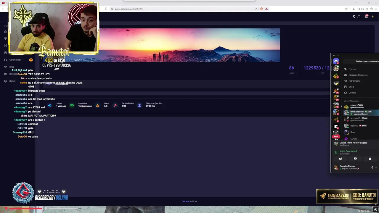Click the webcam overlay of streamers
379x213 pixels.
(53, 28)
